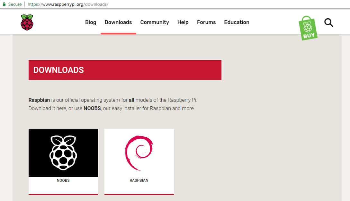
Task: Click the URL in the address bar
Action: coord(68,4)
